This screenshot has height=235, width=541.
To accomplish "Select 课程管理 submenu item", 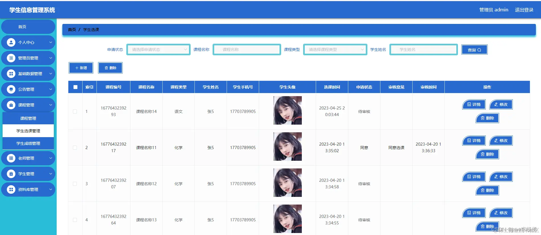I will [28, 118].
